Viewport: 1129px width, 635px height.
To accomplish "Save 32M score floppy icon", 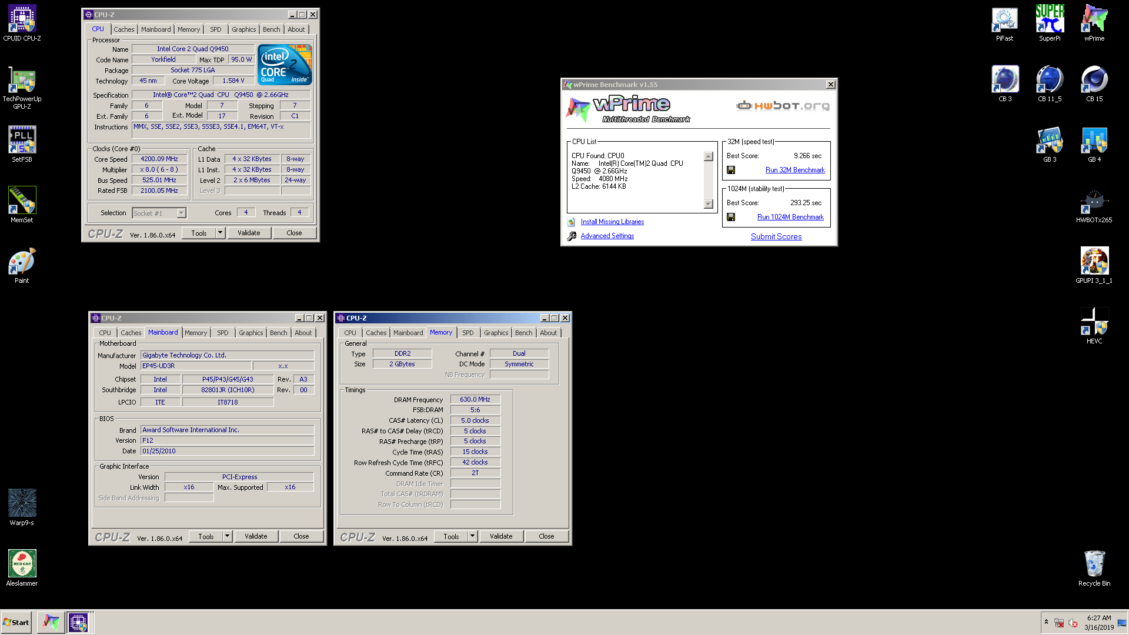I will point(731,170).
